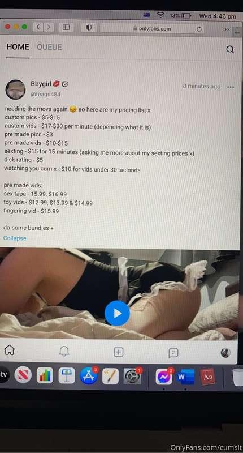Viewport: 243px width, 453px height.
Task: Switch to the QUEUE tab
Action: 49,47
